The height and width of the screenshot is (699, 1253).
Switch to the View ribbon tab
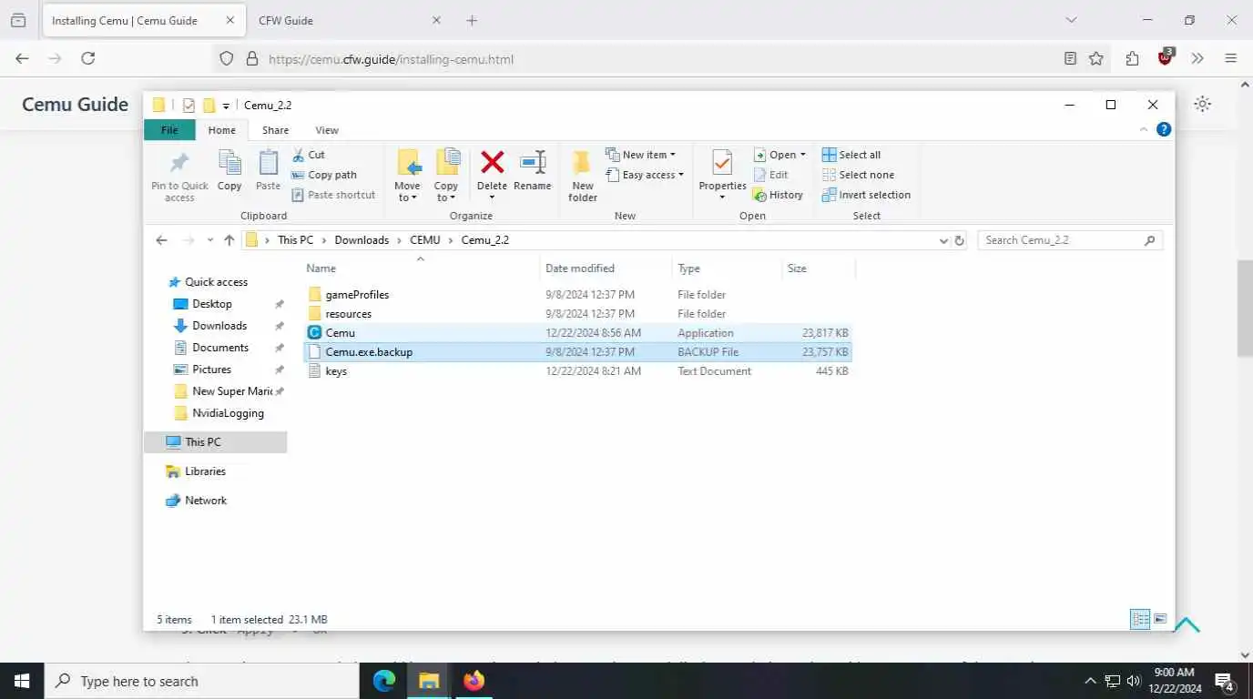(327, 130)
